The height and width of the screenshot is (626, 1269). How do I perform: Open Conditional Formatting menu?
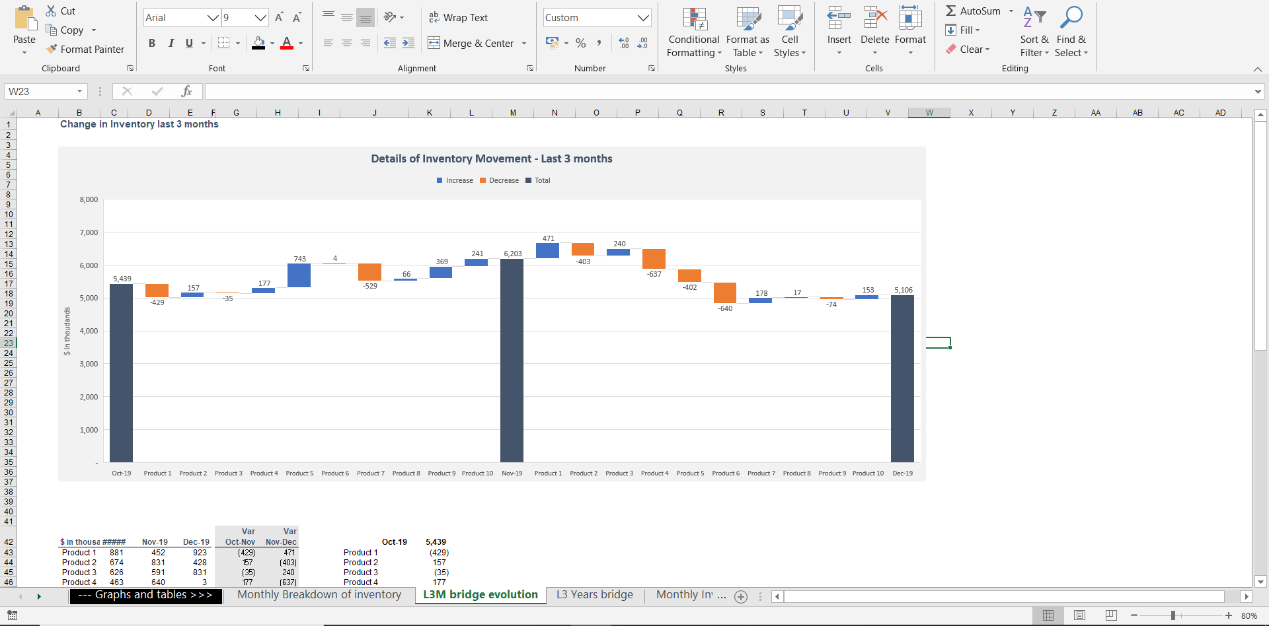(x=694, y=32)
